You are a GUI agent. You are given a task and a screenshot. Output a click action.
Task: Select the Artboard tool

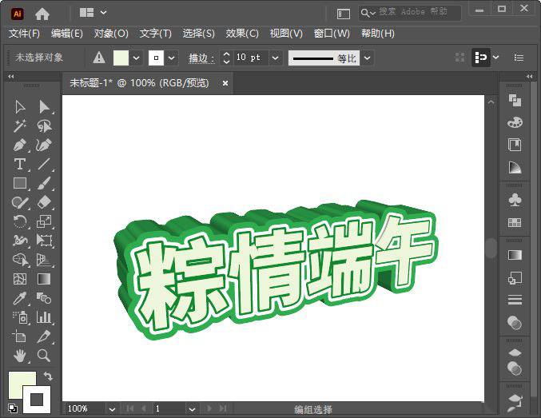pyautogui.click(x=20, y=336)
